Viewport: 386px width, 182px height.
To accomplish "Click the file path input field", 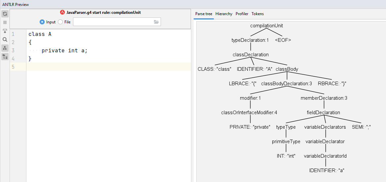I will 117,22.
